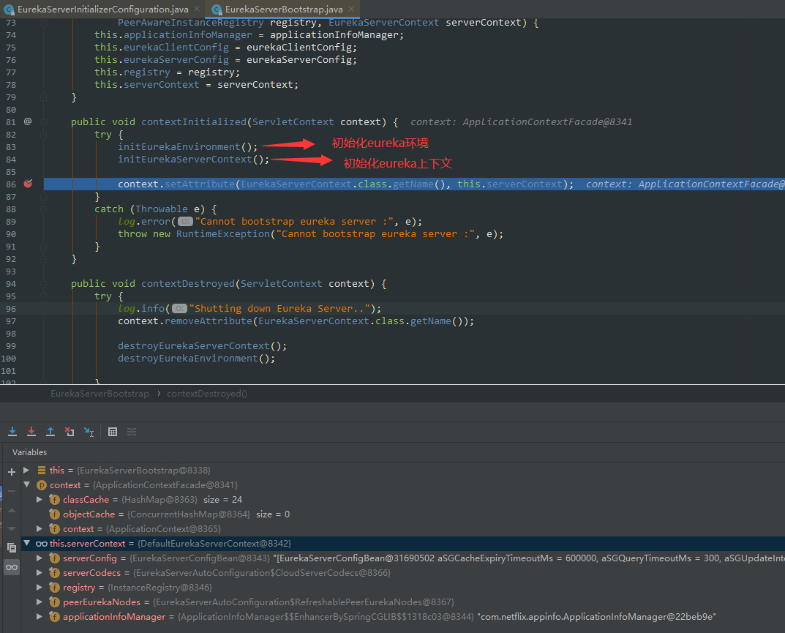Toggle the fold marker at line 94 contextDestroyed
Image resolution: width=785 pixels, height=633 pixels.
[44, 283]
